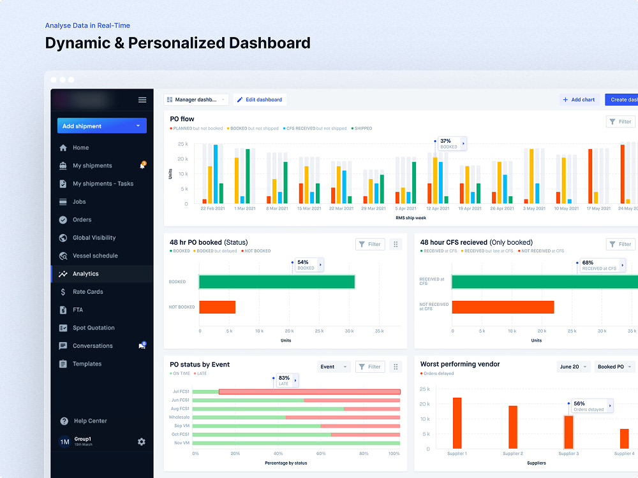Open the Manager dashboard dropdown
The width and height of the screenshot is (638, 478).
[196, 99]
